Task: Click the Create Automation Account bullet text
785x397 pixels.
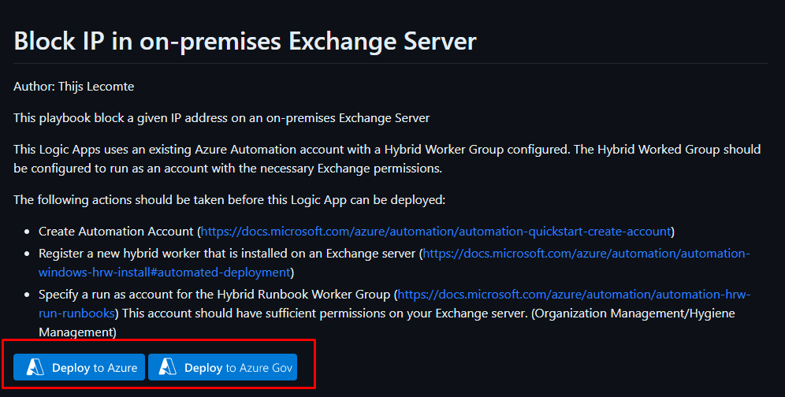Action: (116, 232)
